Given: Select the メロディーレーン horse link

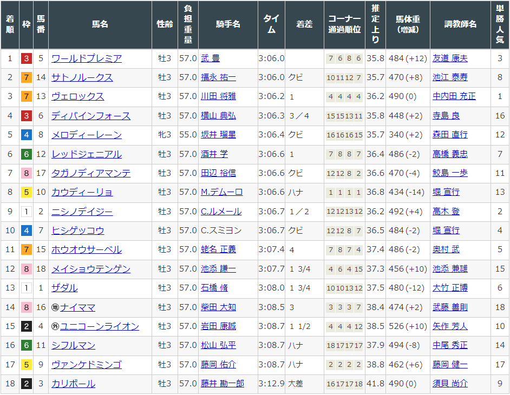Looking at the screenshot, I should (87, 135).
